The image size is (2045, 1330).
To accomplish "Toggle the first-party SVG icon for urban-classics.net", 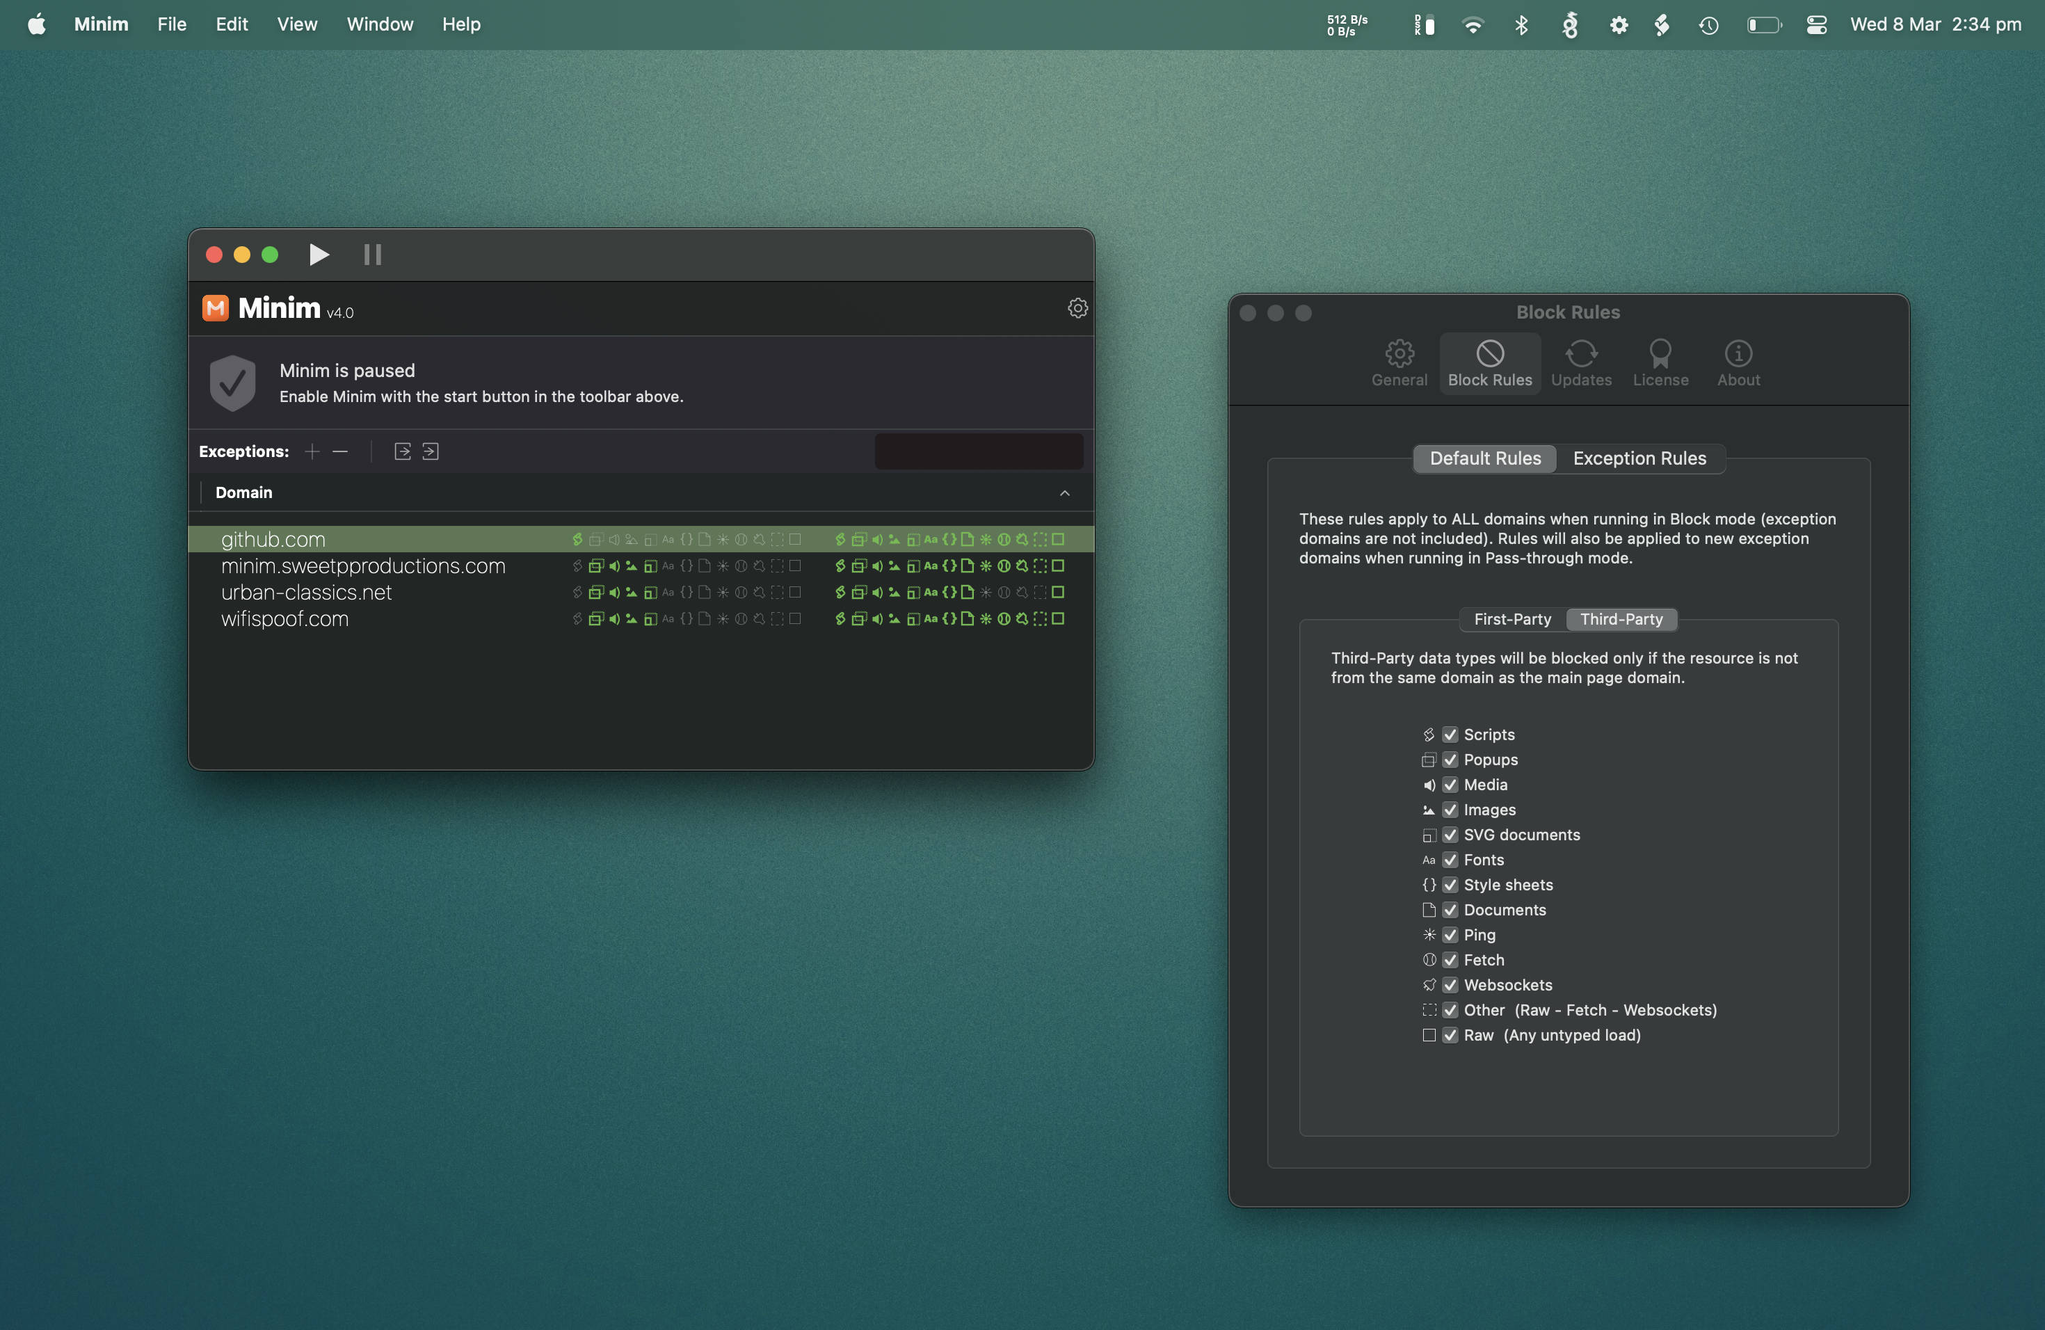I will click(650, 593).
